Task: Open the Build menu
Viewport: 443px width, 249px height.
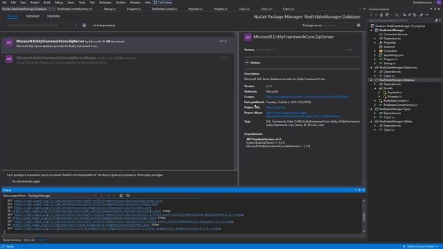Action: 47,2
